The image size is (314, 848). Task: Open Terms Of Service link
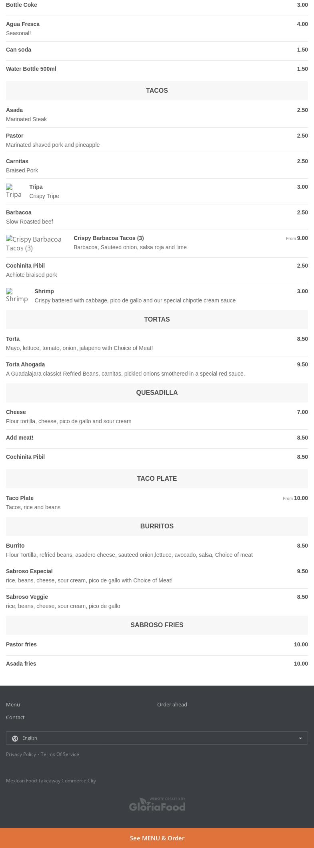pos(60,754)
